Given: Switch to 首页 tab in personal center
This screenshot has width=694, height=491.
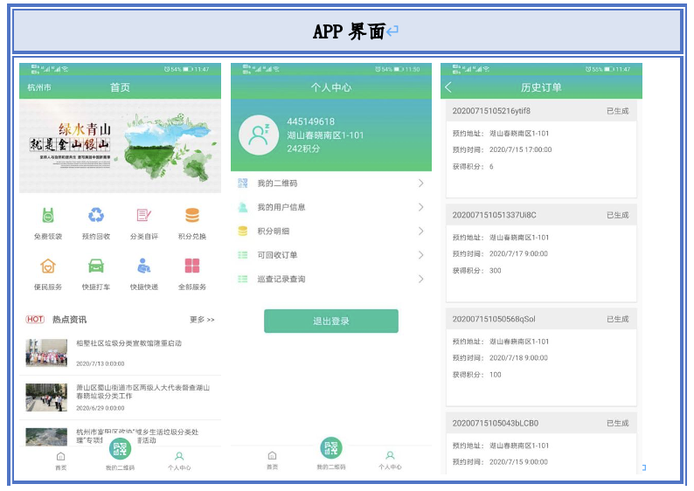Looking at the screenshot, I should point(272,460).
